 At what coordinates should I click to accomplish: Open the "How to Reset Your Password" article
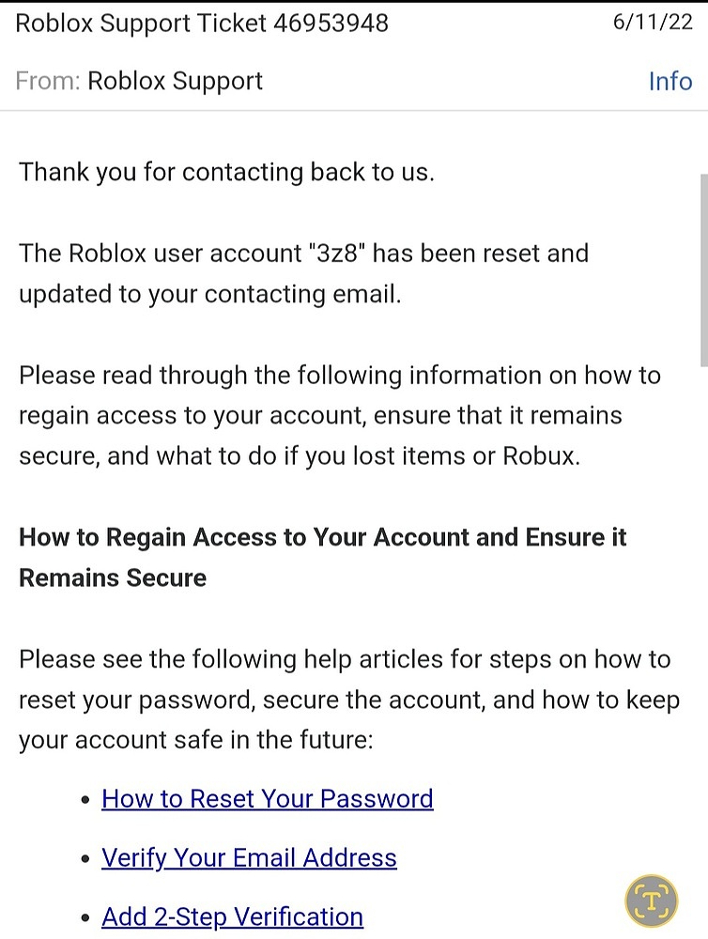(267, 798)
